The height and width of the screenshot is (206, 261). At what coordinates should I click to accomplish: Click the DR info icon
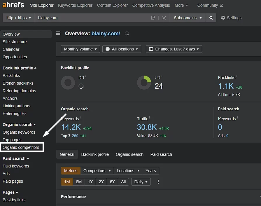click(86, 76)
